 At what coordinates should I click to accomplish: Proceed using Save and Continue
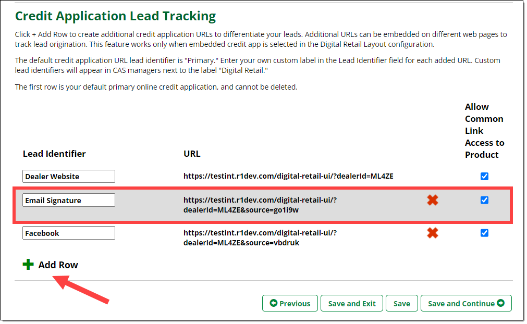click(x=466, y=303)
